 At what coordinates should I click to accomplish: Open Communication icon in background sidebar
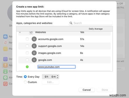pyautogui.click(x=5, y=71)
